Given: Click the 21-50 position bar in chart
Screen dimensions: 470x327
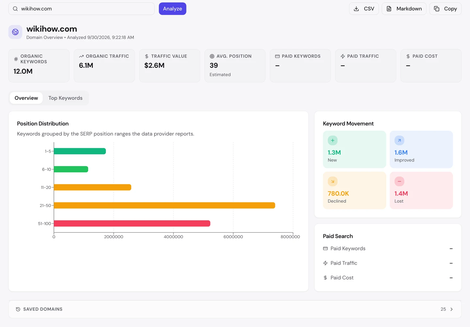Looking at the screenshot, I should tap(164, 205).
